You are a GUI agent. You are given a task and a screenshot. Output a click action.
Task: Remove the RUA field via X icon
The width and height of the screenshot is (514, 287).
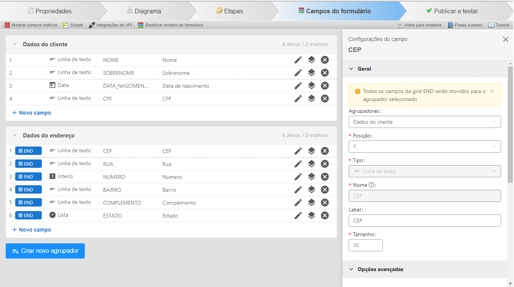325,164
